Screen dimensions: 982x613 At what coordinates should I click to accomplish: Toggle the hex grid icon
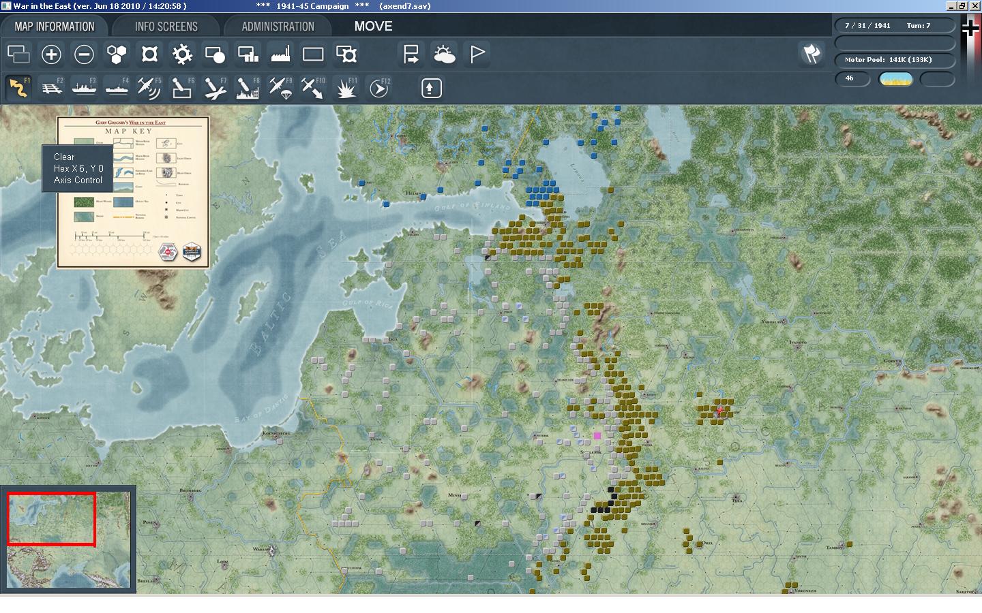click(x=117, y=54)
